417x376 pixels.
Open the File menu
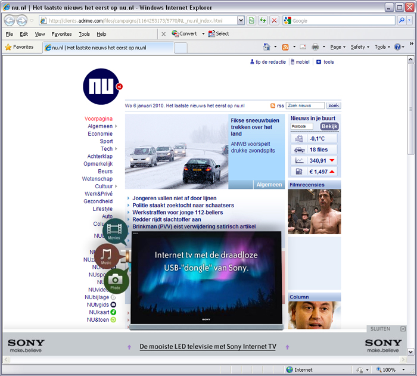tap(10, 34)
